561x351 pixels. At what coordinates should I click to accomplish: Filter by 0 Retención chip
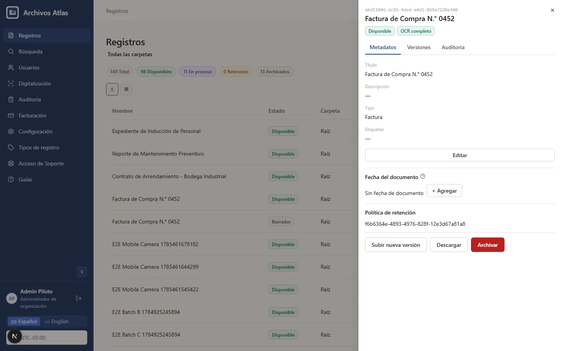(x=236, y=72)
